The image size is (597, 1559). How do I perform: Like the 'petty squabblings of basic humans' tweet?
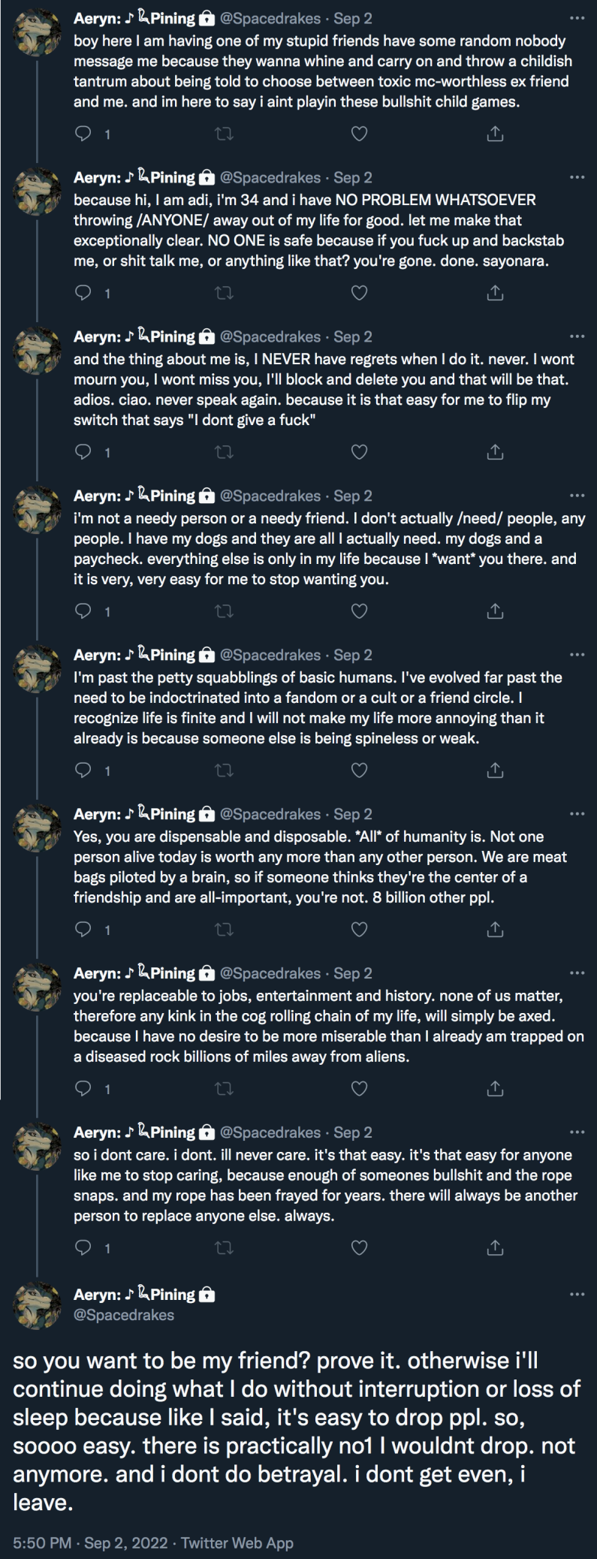click(x=360, y=770)
